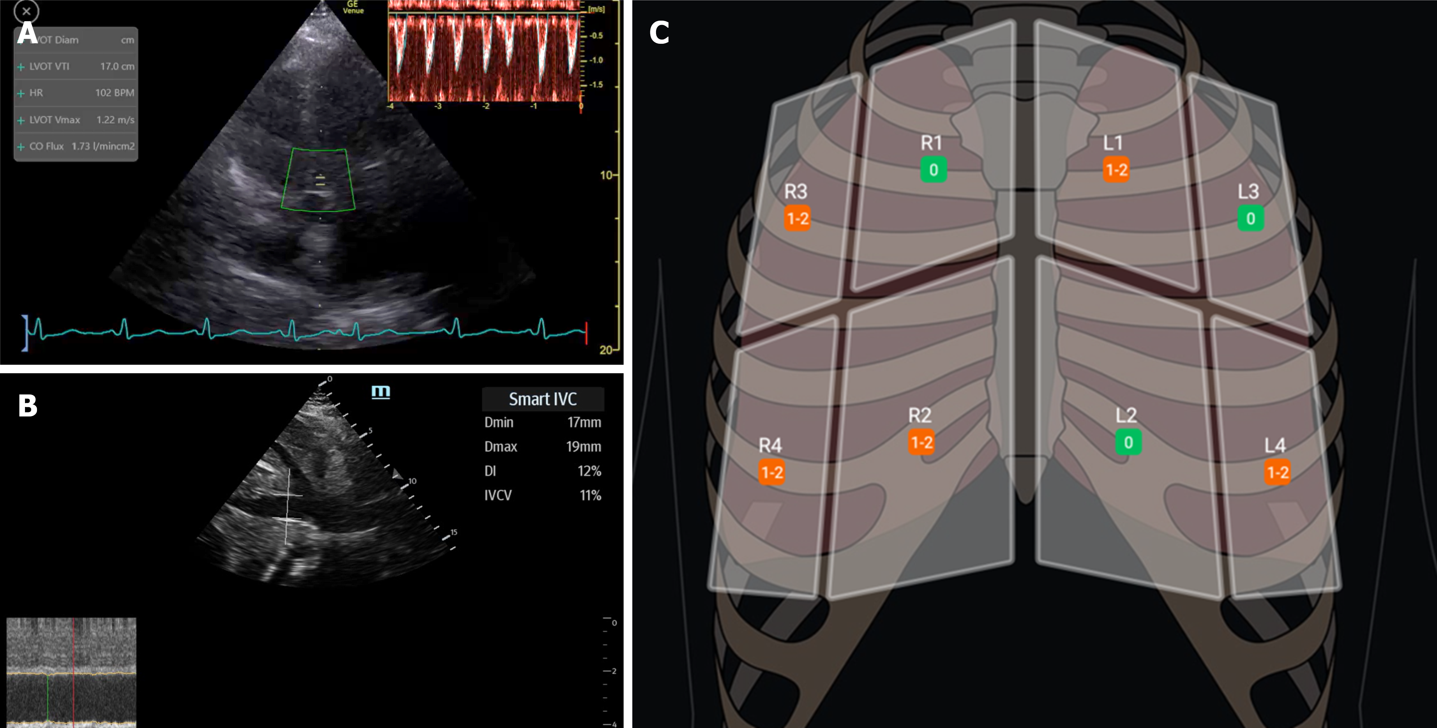Click the plus icon beside LVOT Vmax
The height and width of the screenshot is (728, 1437).
pyautogui.click(x=21, y=120)
